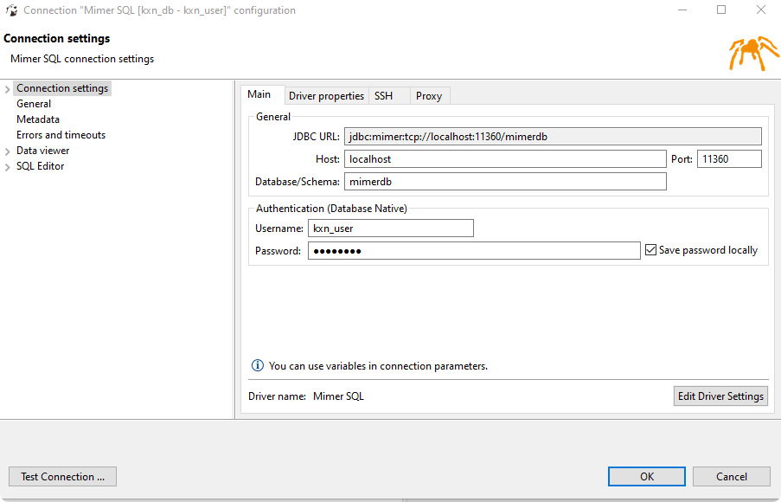Toggle Save password locally checkbox
Image resolution: width=781 pixels, height=502 pixels.
[x=650, y=250]
